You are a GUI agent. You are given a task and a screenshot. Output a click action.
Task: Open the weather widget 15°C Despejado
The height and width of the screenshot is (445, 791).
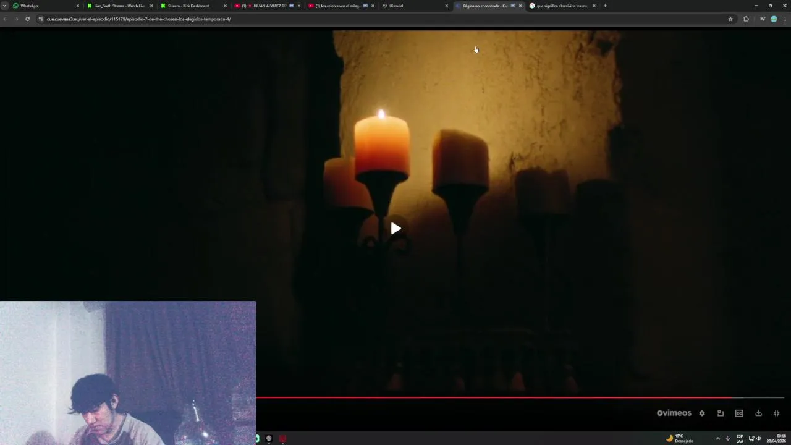point(680,438)
